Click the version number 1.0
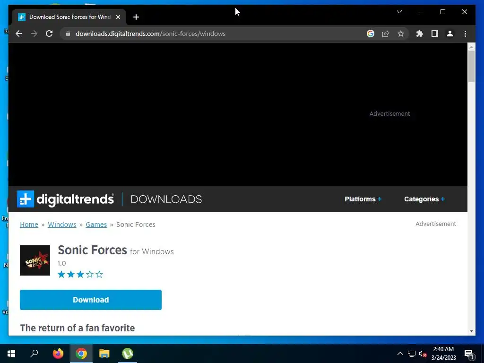The height and width of the screenshot is (363, 484). click(x=62, y=263)
